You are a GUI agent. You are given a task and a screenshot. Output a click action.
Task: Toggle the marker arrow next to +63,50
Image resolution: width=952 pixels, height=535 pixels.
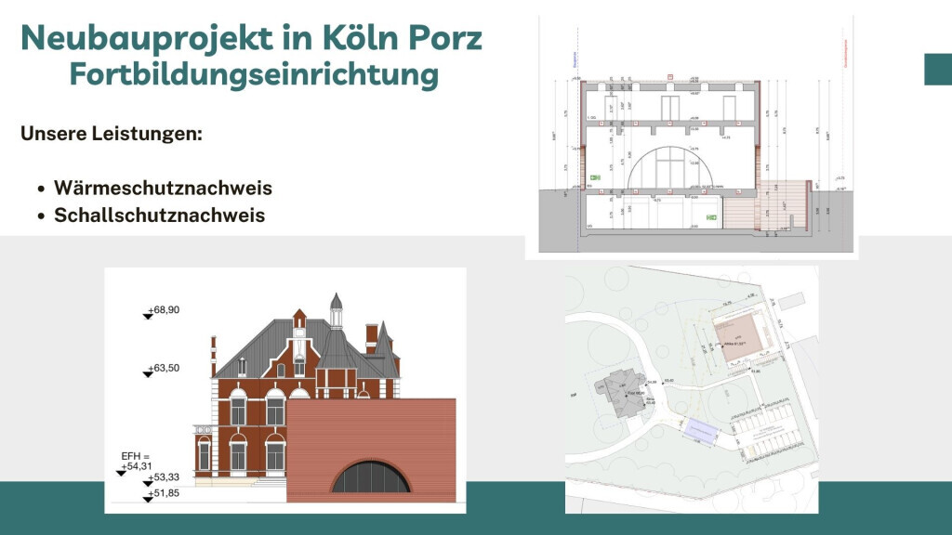[146, 375]
